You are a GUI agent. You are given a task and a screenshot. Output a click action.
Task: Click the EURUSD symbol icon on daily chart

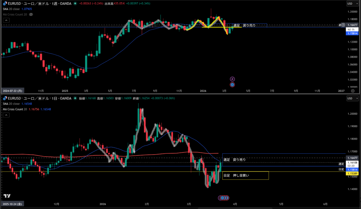point(5,99)
